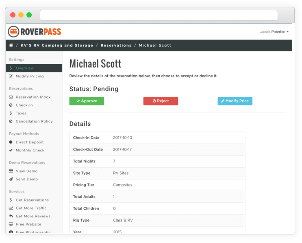
Task: Click the envelope icon beside Reservation Inbox
Action: (11, 97)
